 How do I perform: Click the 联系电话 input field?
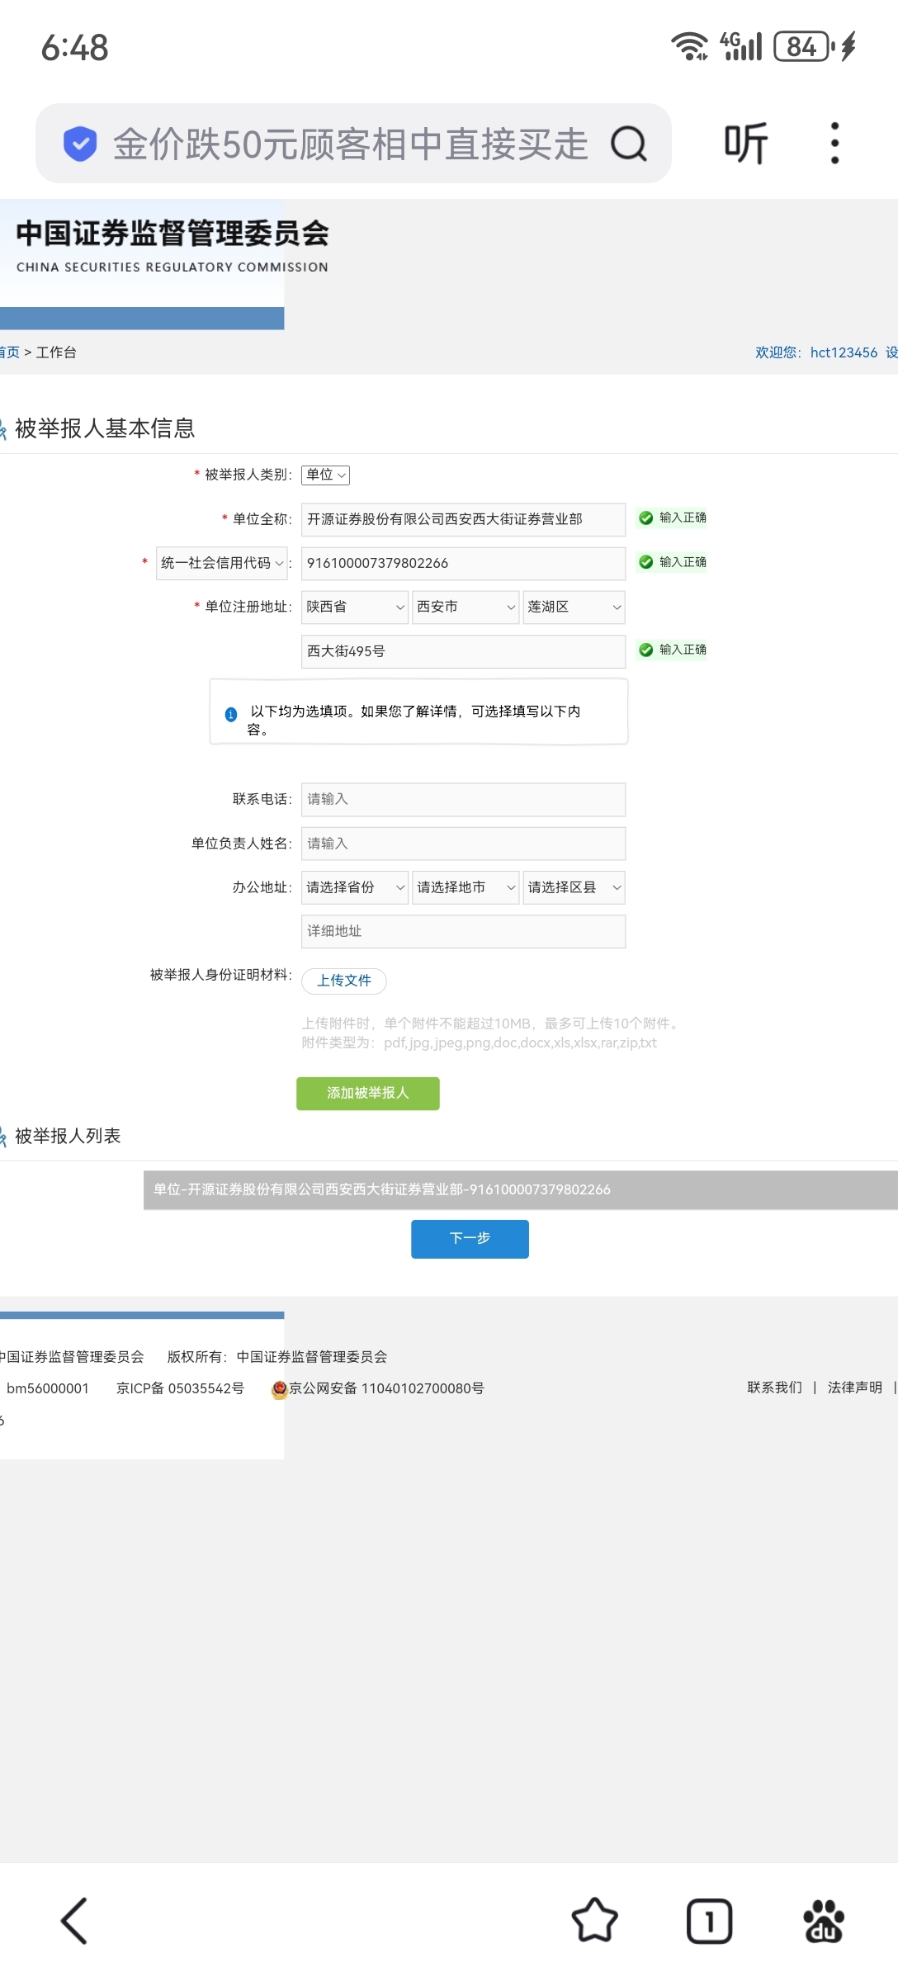(x=463, y=799)
